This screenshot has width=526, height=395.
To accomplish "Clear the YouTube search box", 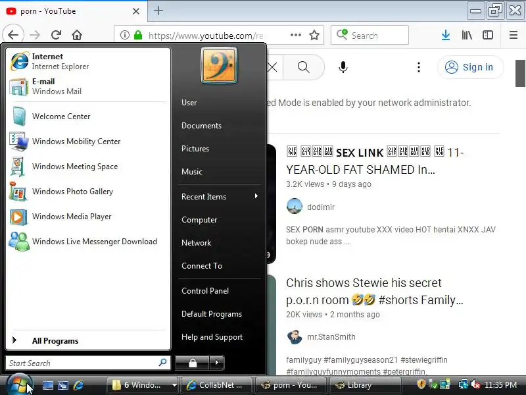I will click(x=272, y=67).
